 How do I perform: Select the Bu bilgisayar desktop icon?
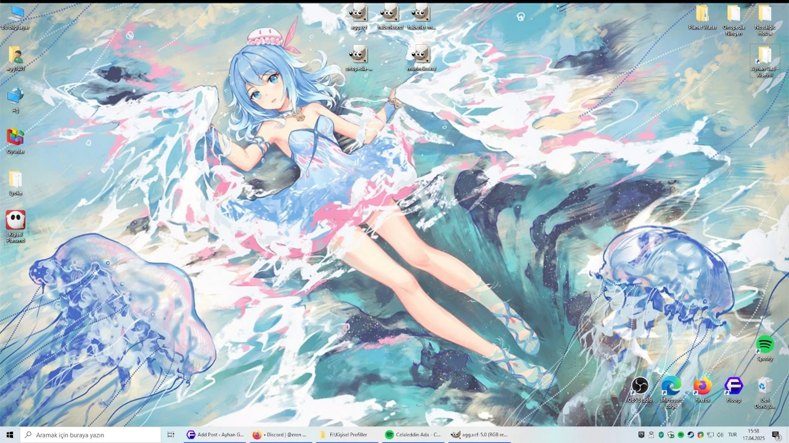pyautogui.click(x=15, y=17)
